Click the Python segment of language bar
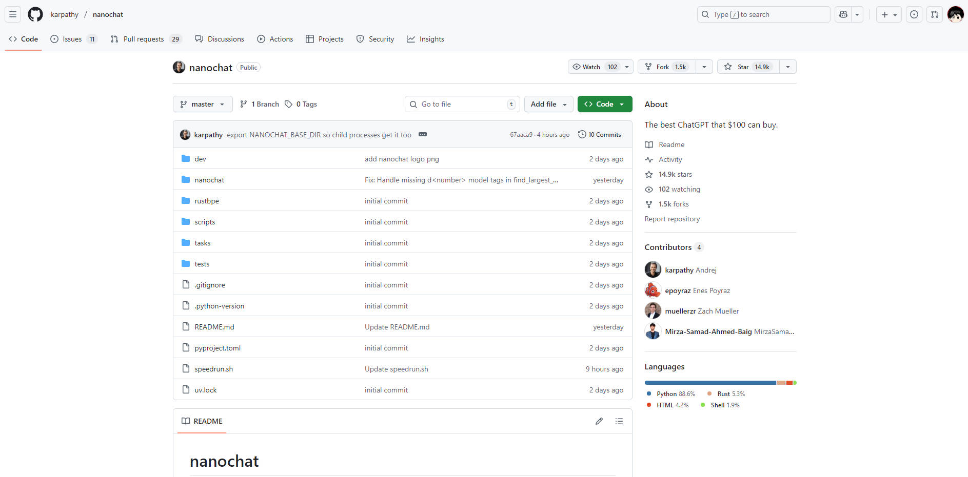This screenshot has width=968, height=477. click(710, 383)
